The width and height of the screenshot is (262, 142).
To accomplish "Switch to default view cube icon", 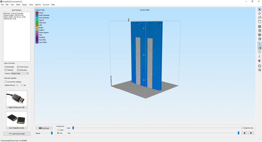I will pos(259,26).
